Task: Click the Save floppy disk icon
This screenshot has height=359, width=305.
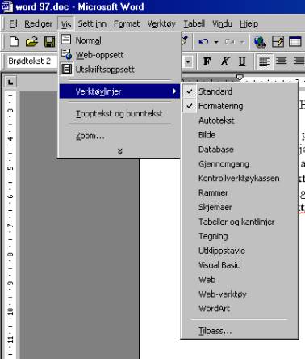Action: tap(49, 42)
